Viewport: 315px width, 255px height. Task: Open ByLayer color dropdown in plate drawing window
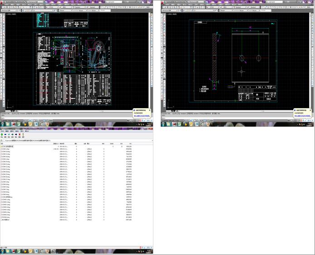[226, 10]
